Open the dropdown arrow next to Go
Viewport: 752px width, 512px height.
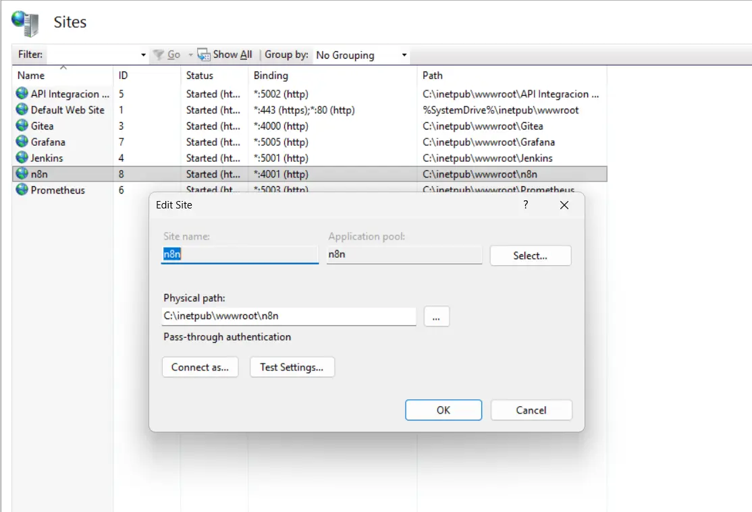click(190, 55)
